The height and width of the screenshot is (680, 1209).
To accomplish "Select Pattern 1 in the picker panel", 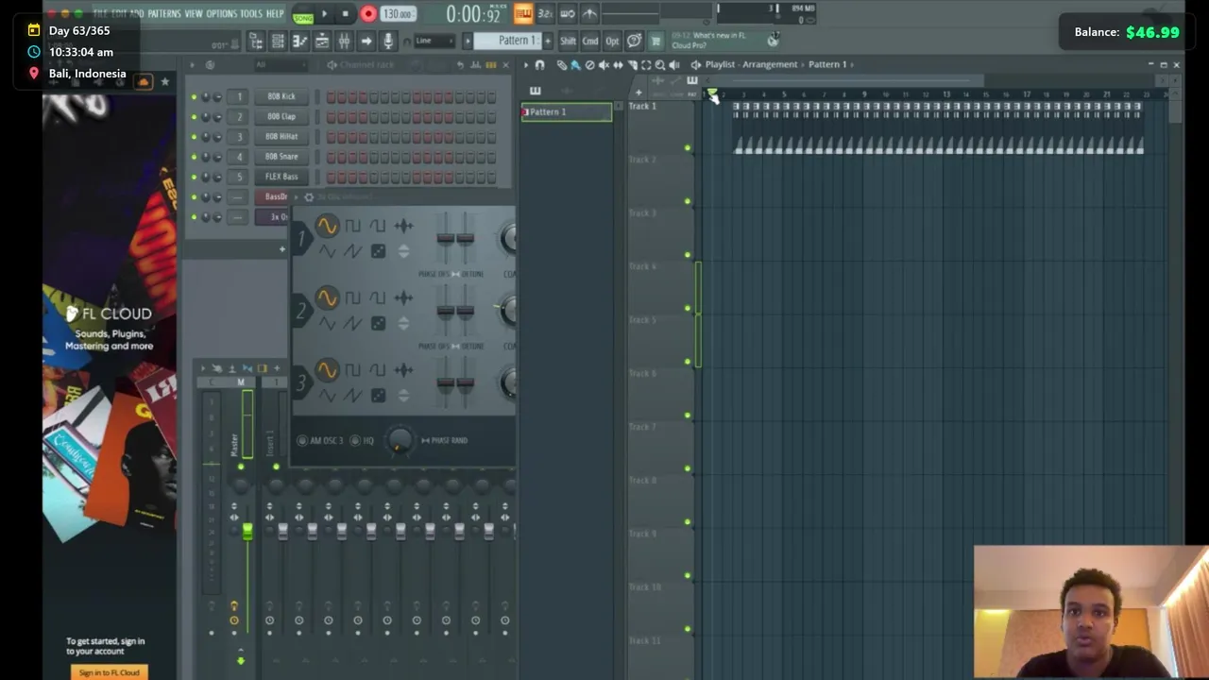I will (567, 112).
